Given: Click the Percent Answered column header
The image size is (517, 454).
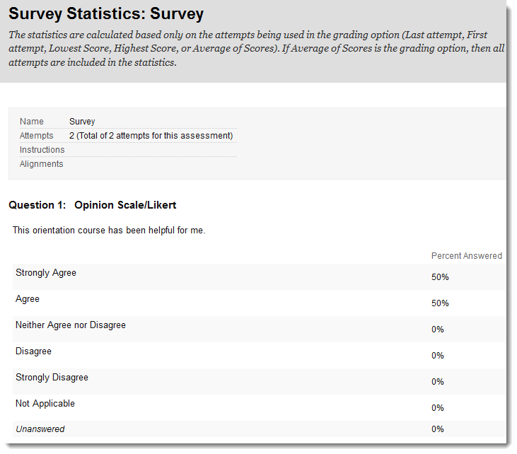Looking at the screenshot, I should (x=466, y=256).
